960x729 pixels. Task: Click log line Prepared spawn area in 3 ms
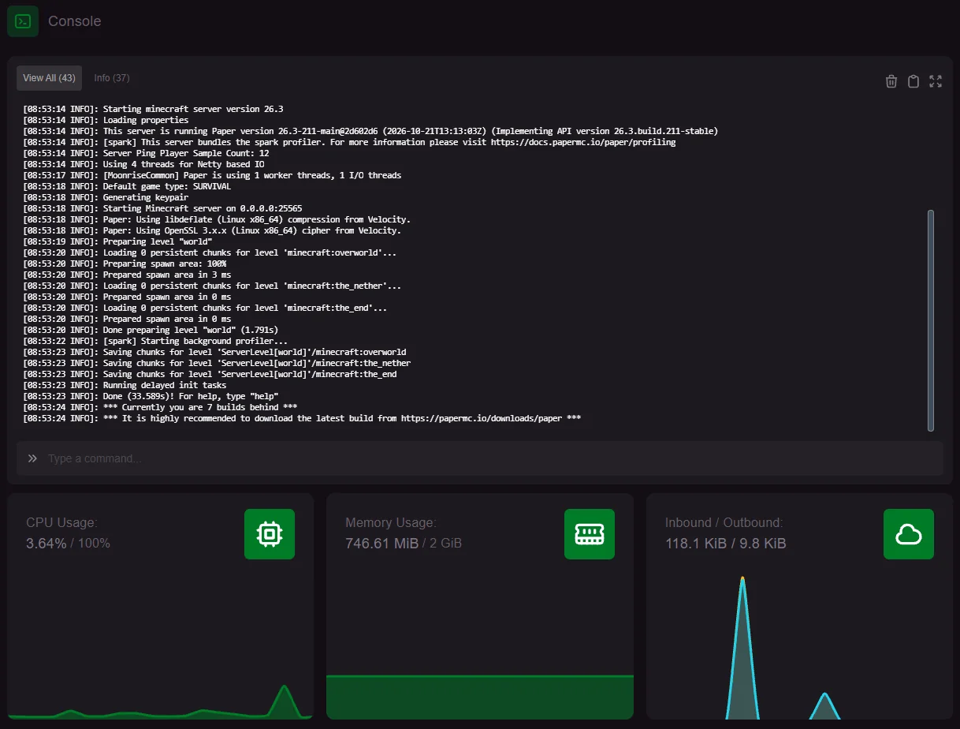(127, 275)
